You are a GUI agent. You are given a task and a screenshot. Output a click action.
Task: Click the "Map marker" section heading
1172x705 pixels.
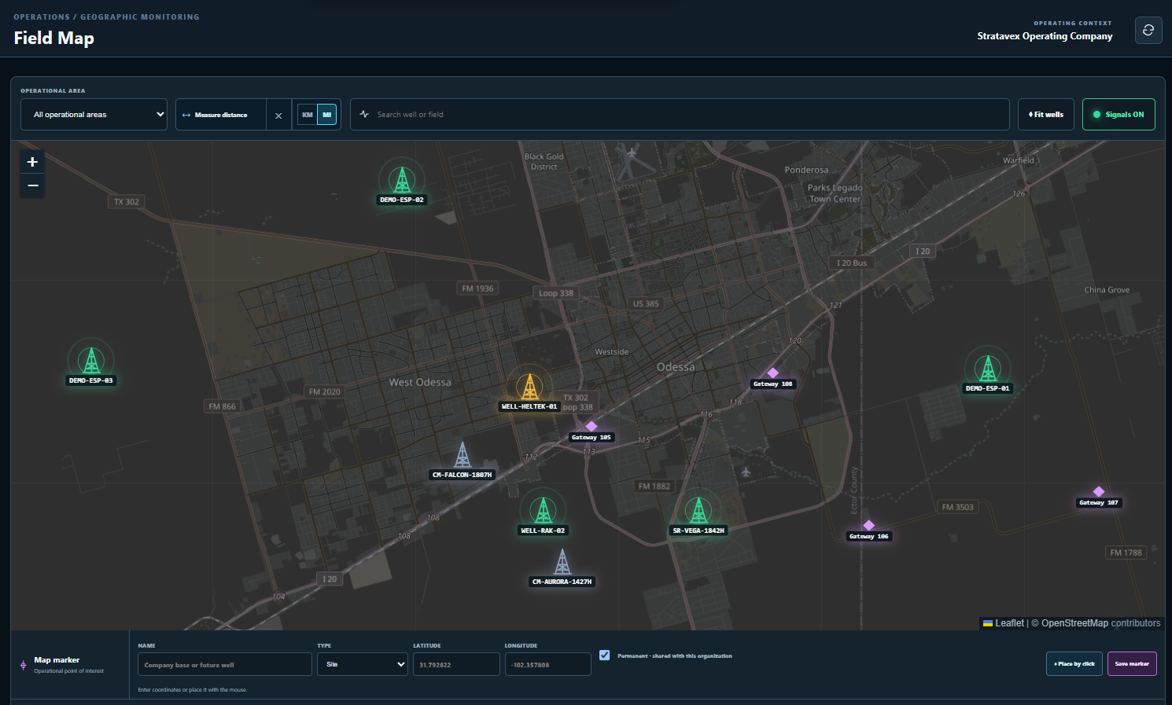57,660
